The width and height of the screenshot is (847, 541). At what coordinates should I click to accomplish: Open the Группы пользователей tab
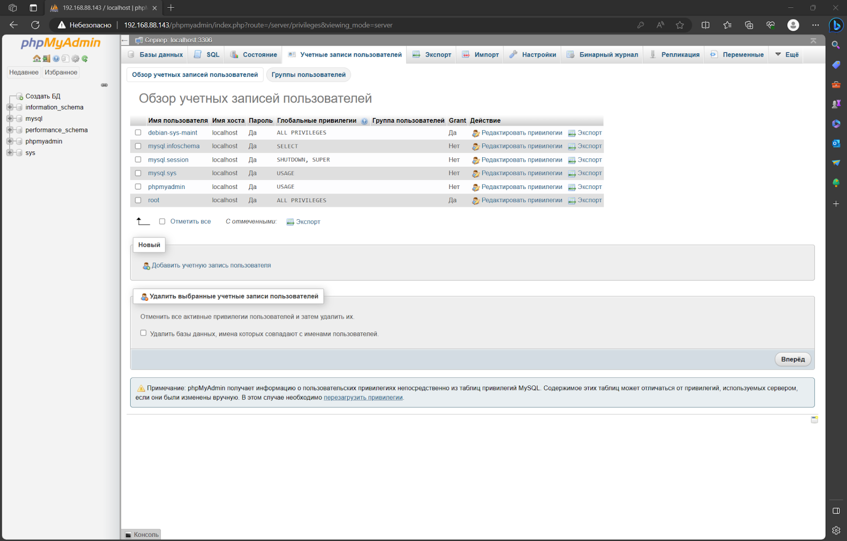coord(309,75)
